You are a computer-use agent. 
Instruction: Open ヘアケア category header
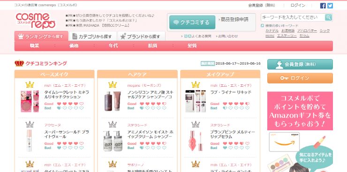tap(137, 74)
